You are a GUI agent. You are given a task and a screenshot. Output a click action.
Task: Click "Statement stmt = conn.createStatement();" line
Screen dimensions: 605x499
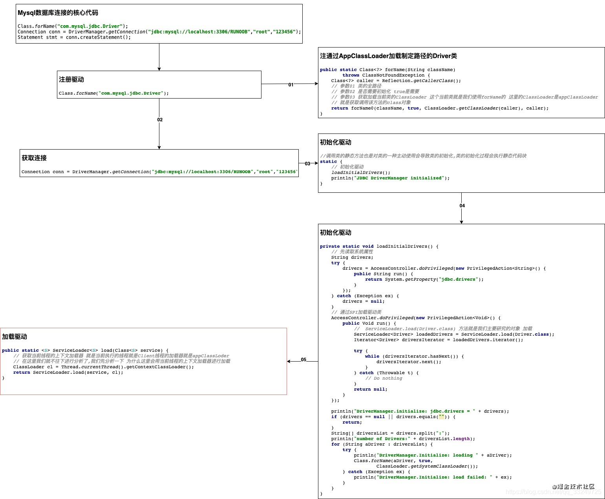coord(74,37)
